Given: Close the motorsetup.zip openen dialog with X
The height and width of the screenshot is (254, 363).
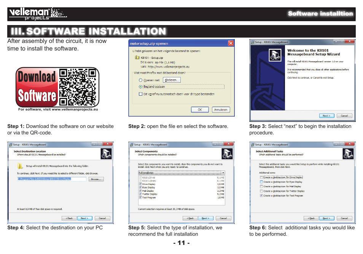Looking at the screenshot, I should (231, 43).
